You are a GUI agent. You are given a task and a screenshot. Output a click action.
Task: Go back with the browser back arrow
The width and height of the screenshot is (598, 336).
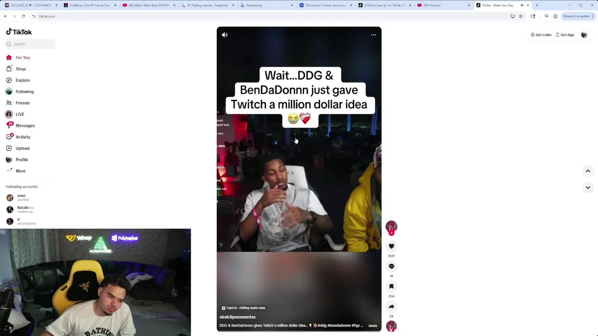pos(5,16)
